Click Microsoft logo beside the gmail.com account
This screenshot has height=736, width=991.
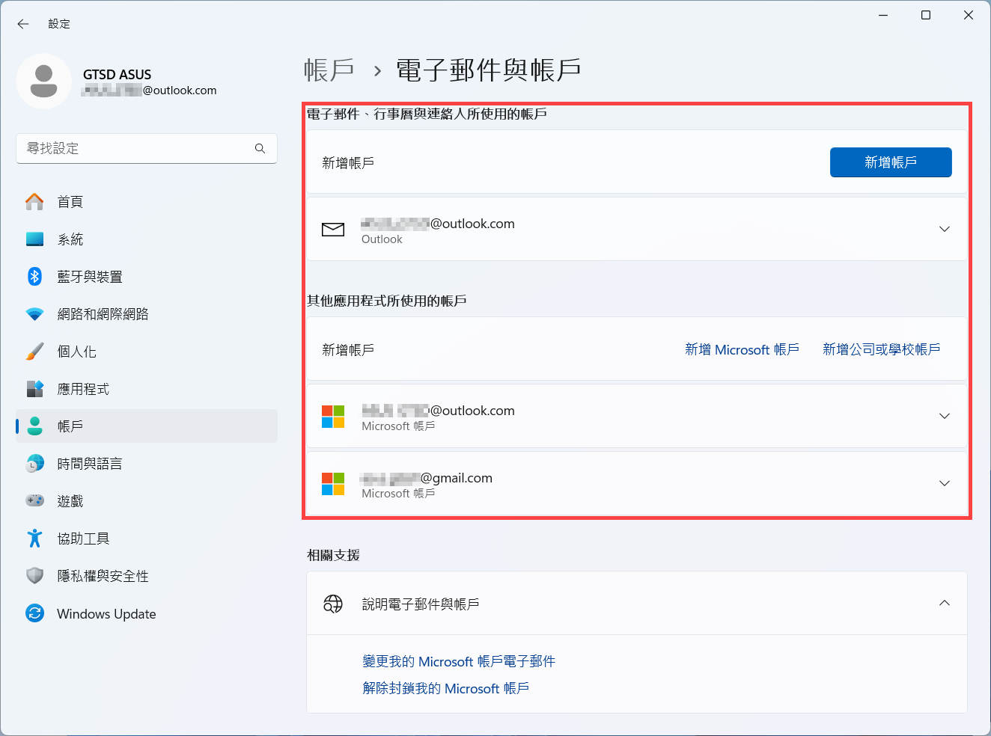point(333,484)
